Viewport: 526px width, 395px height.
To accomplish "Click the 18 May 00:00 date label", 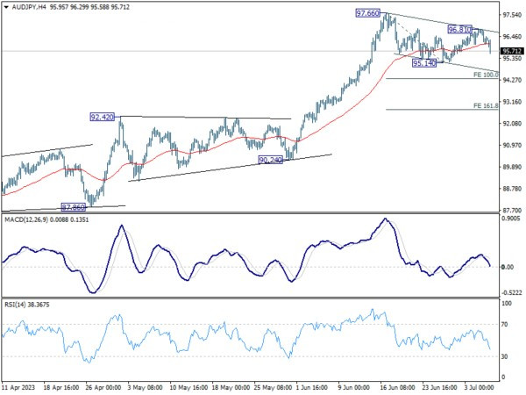I will click(x=231, y=387).
